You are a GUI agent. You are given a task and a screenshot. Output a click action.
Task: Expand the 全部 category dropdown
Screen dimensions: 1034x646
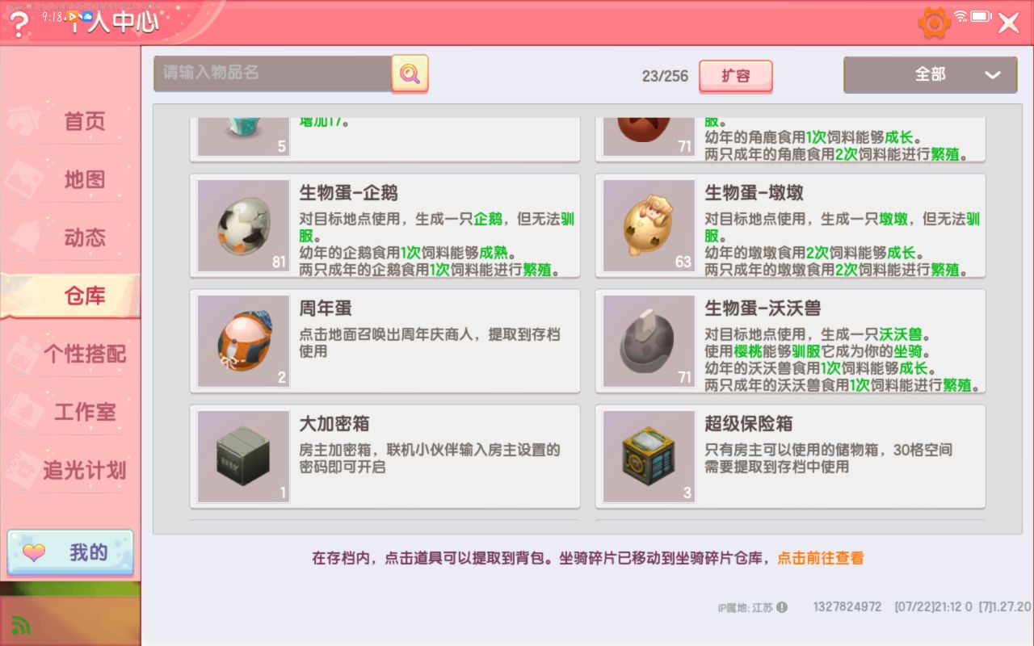(x=930, y=74)
